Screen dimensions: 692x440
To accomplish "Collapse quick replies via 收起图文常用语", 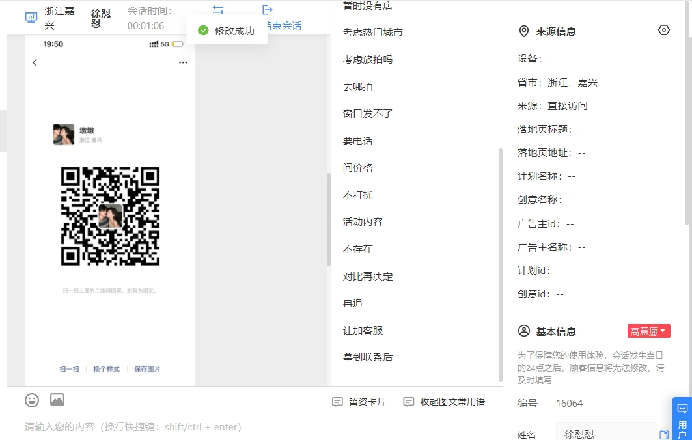I will 444,402.
